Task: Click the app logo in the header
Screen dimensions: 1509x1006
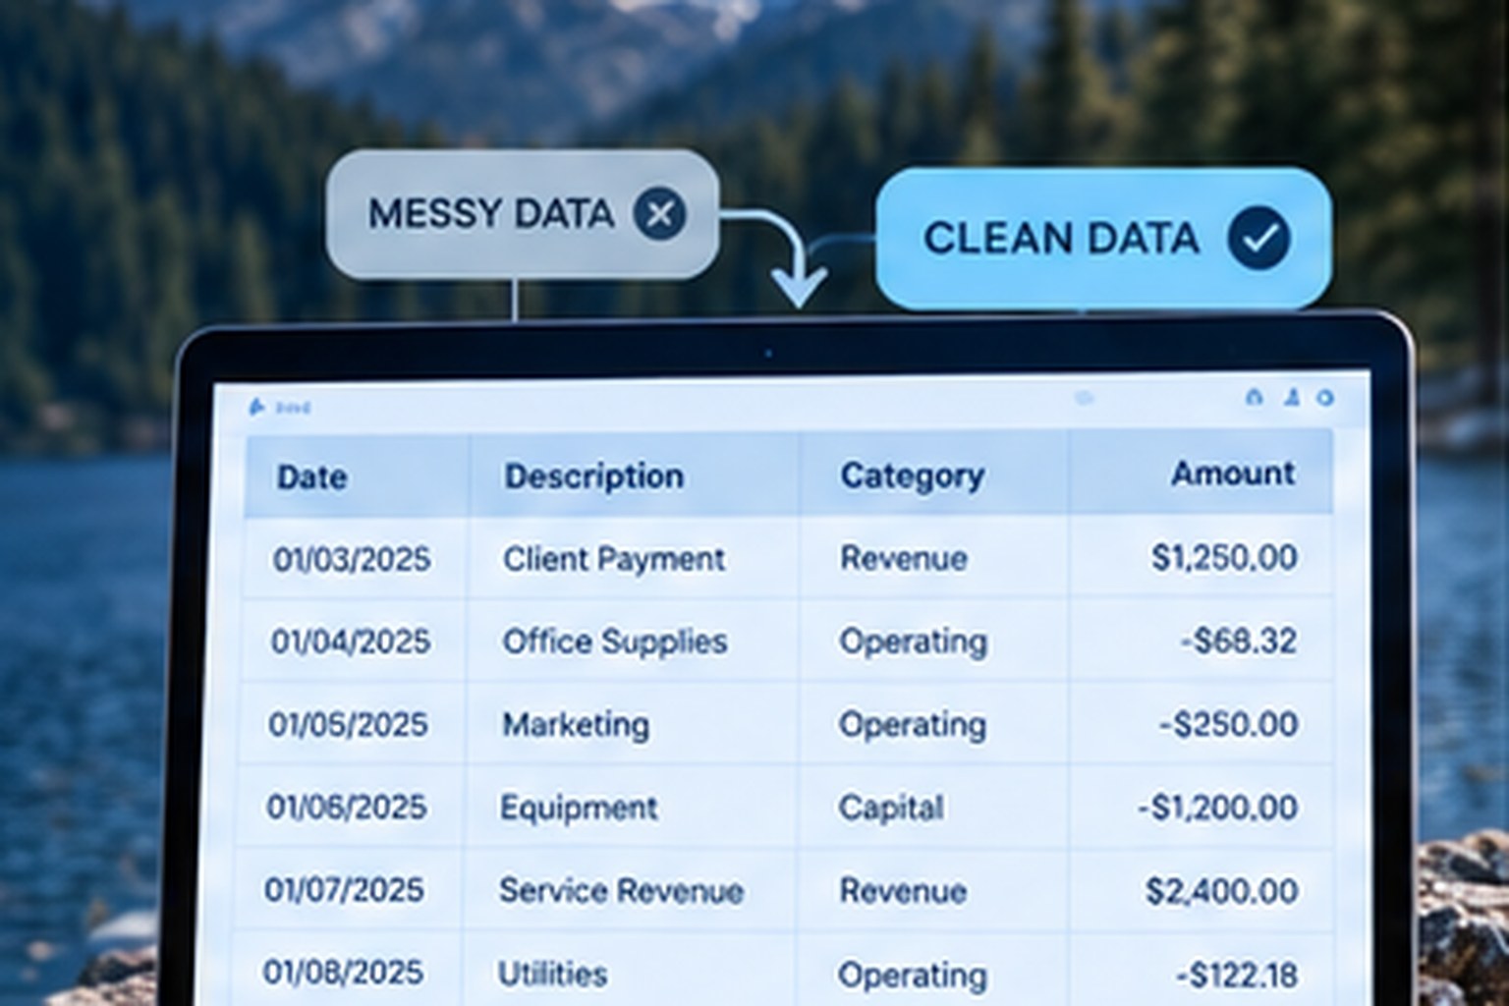Action: click(257, 406)
